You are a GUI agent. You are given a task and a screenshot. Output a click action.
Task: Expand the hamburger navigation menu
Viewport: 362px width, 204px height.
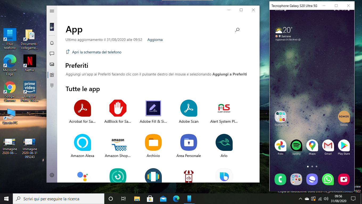52,11
